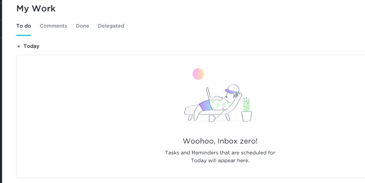This screenshot has width=365, height=183.
Task: Click the To do tab
Action: tap(24, 26)
